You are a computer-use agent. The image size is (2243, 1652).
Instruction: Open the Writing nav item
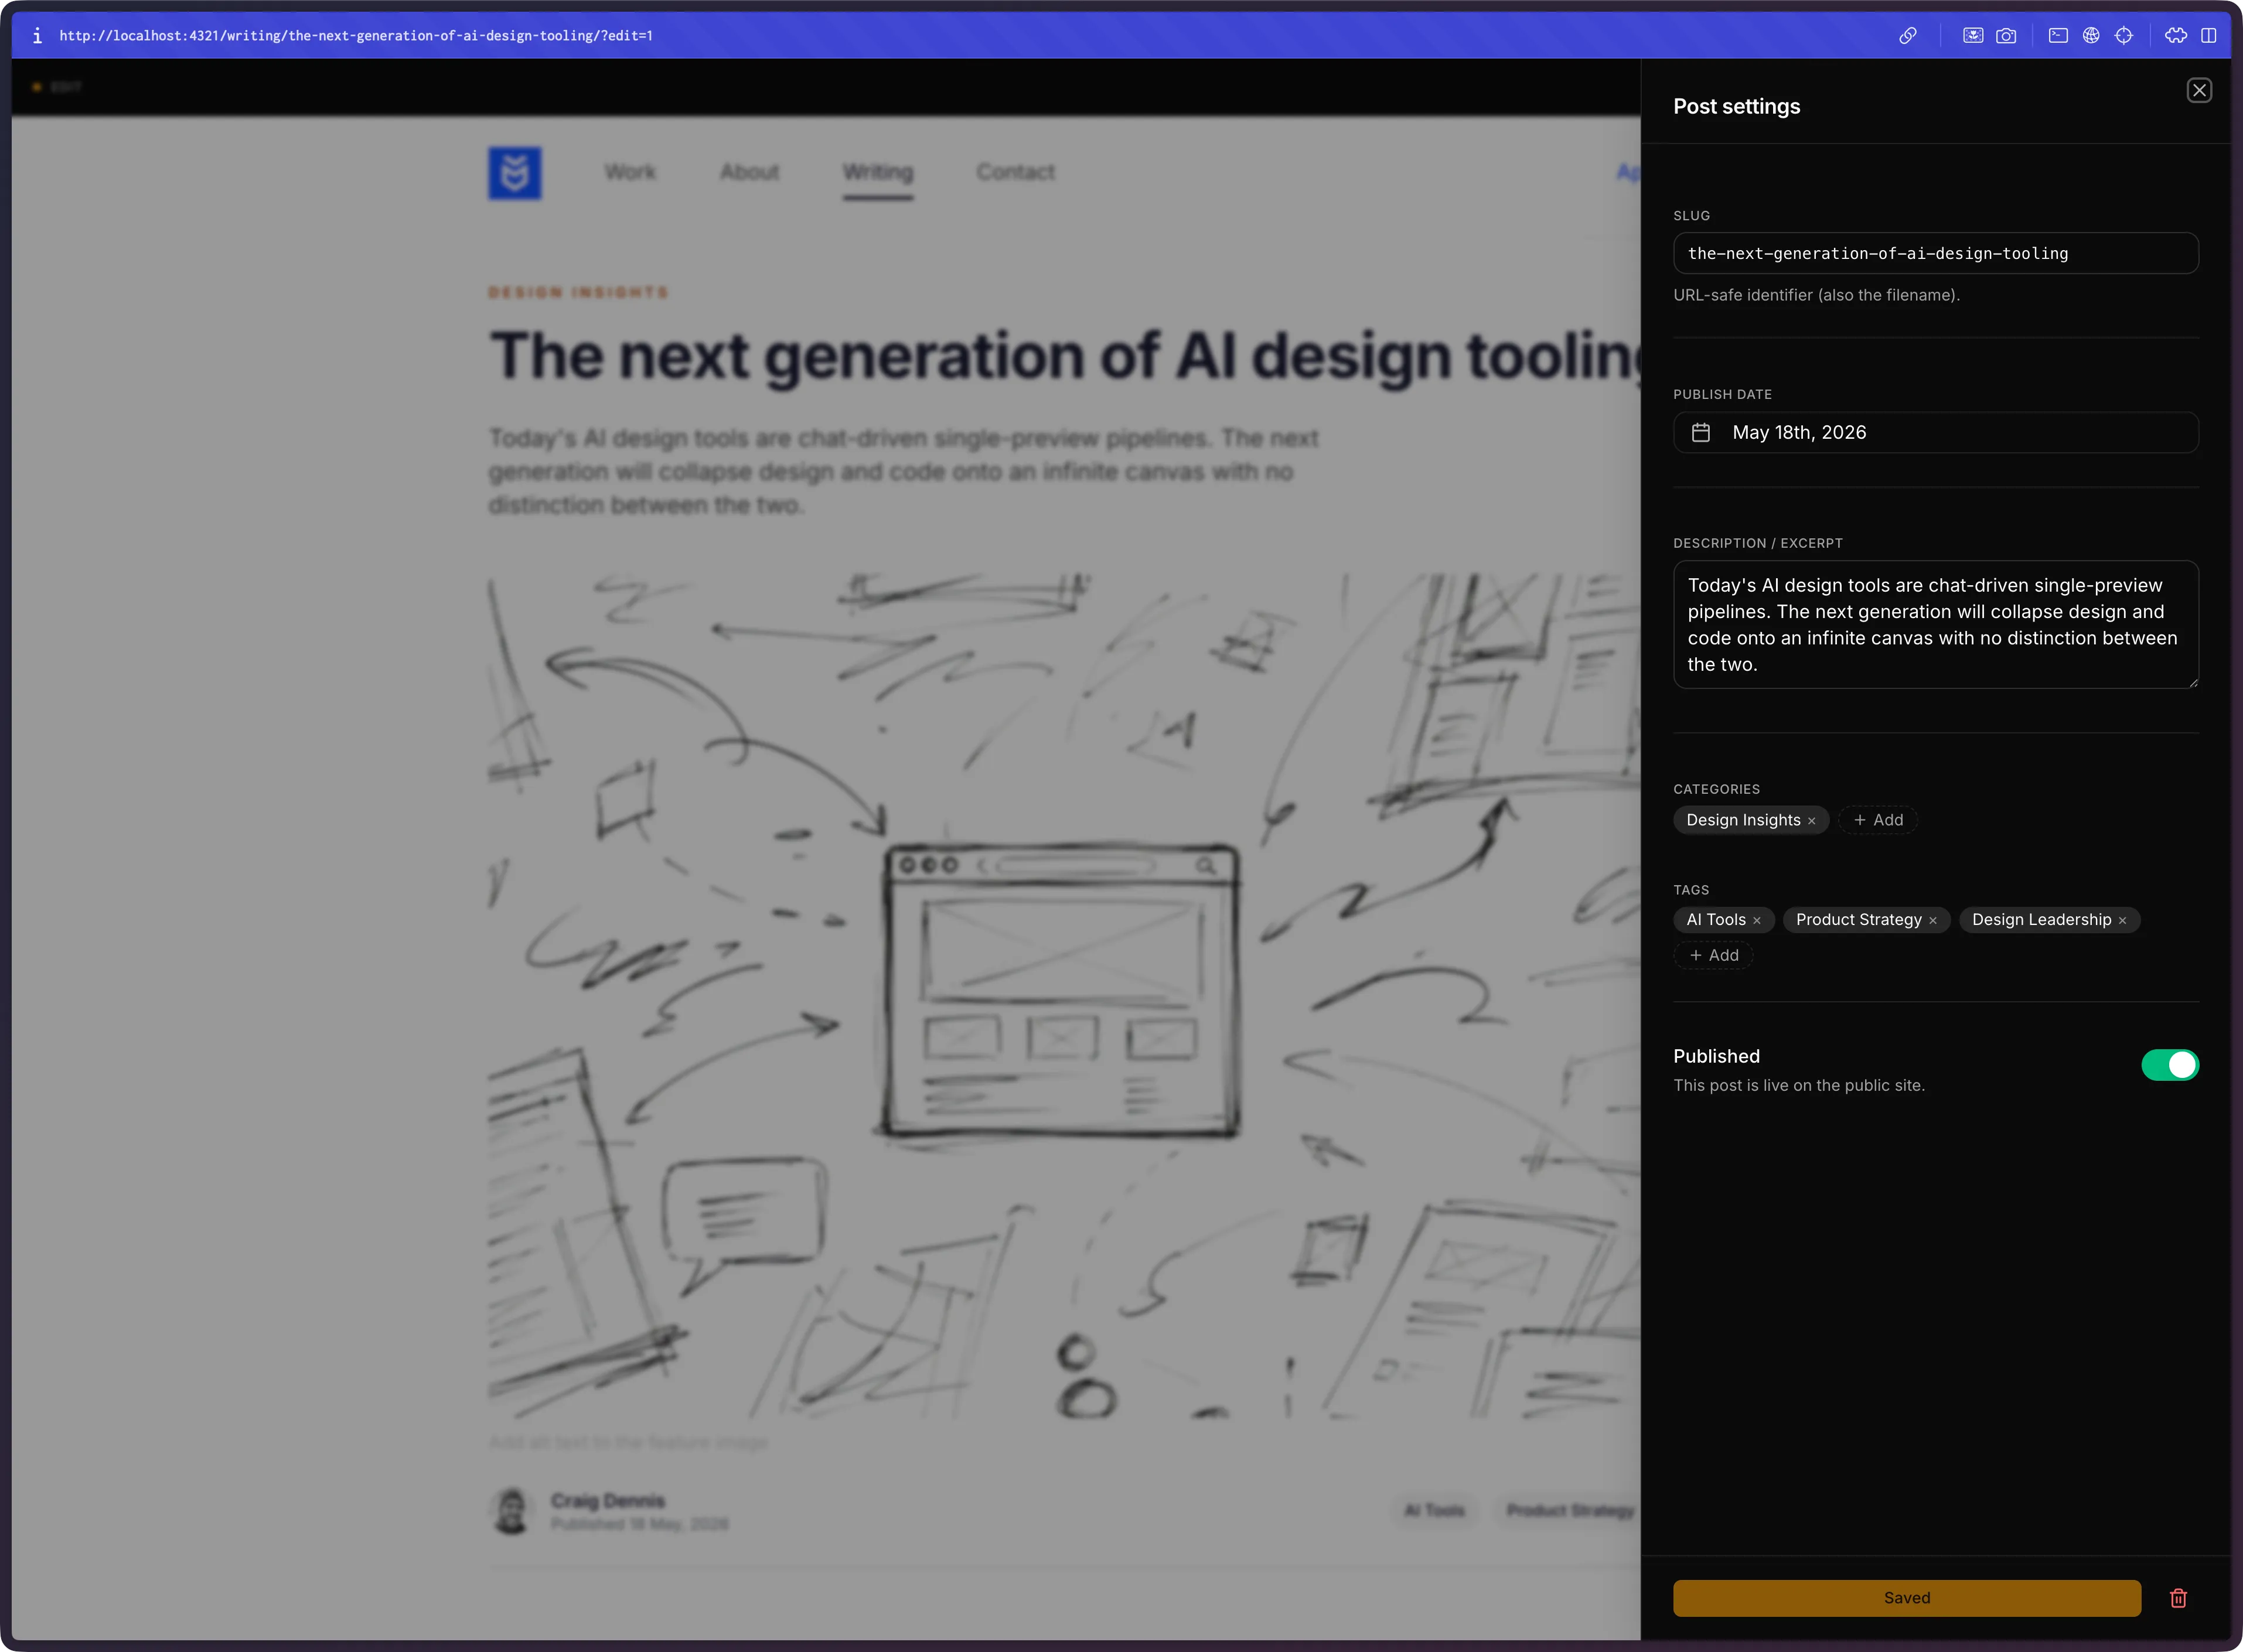(878, 172)
